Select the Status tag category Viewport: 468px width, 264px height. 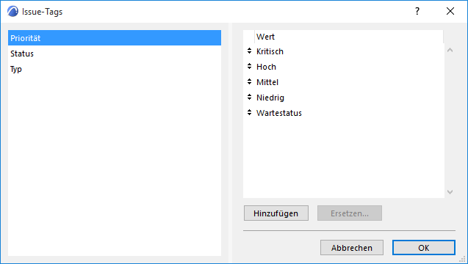115,54
